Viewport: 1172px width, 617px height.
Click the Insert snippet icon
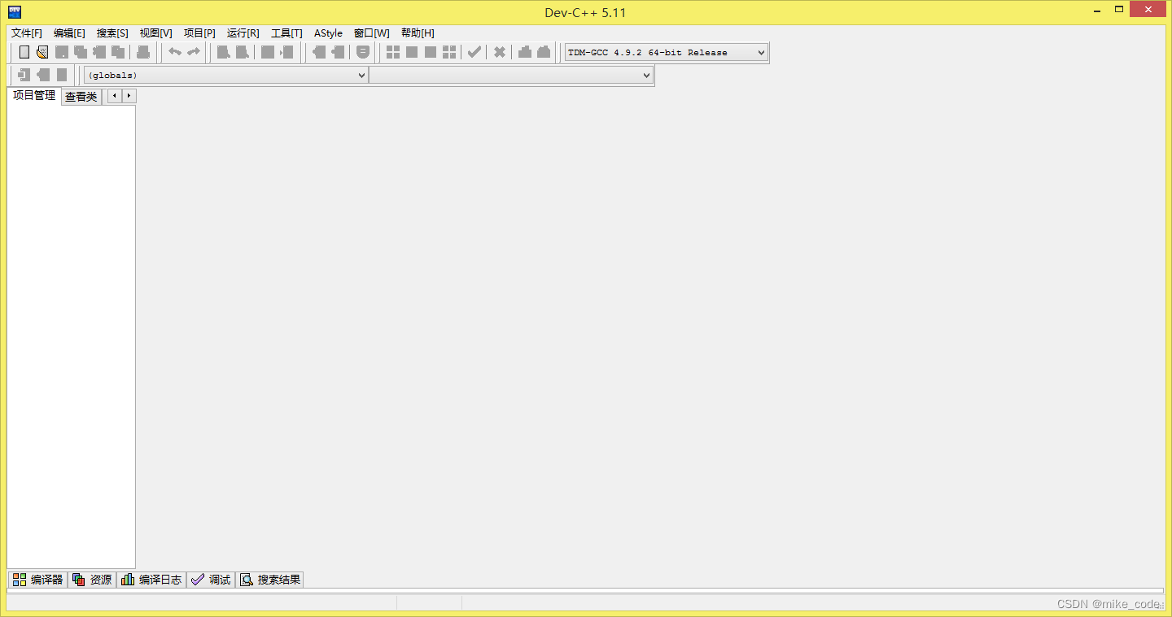pos(24,75)
